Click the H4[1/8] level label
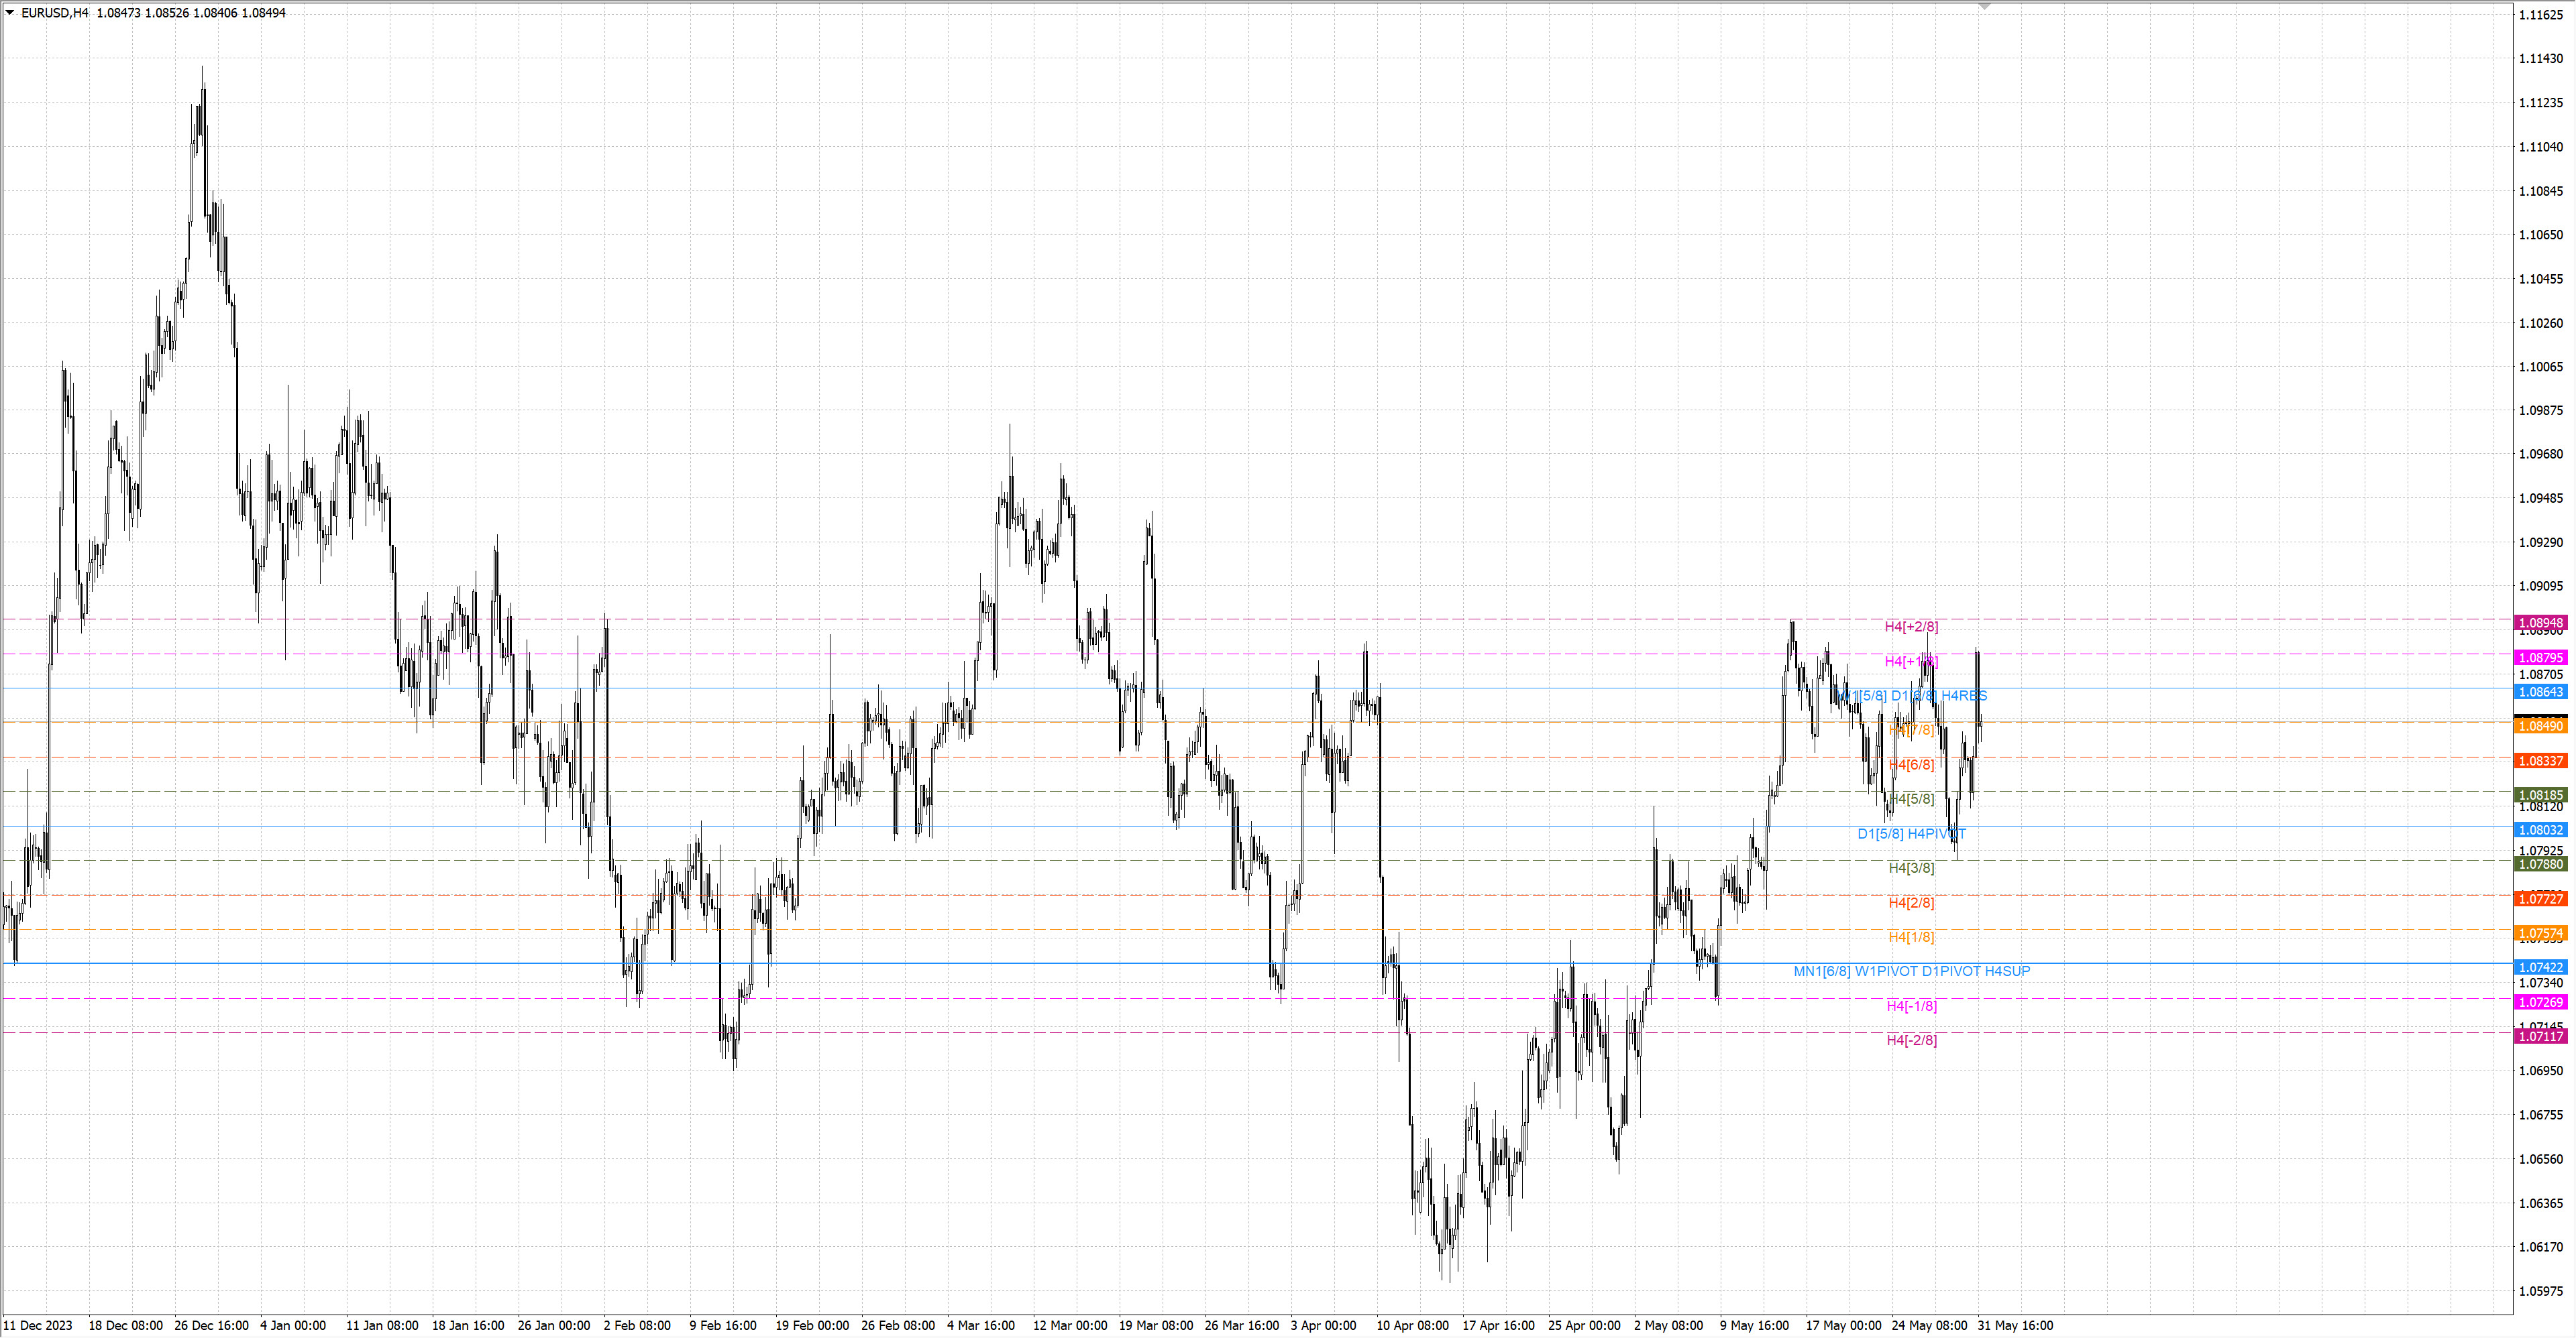Viewport: 2576px width, 1338px height. click(1911, 937)
